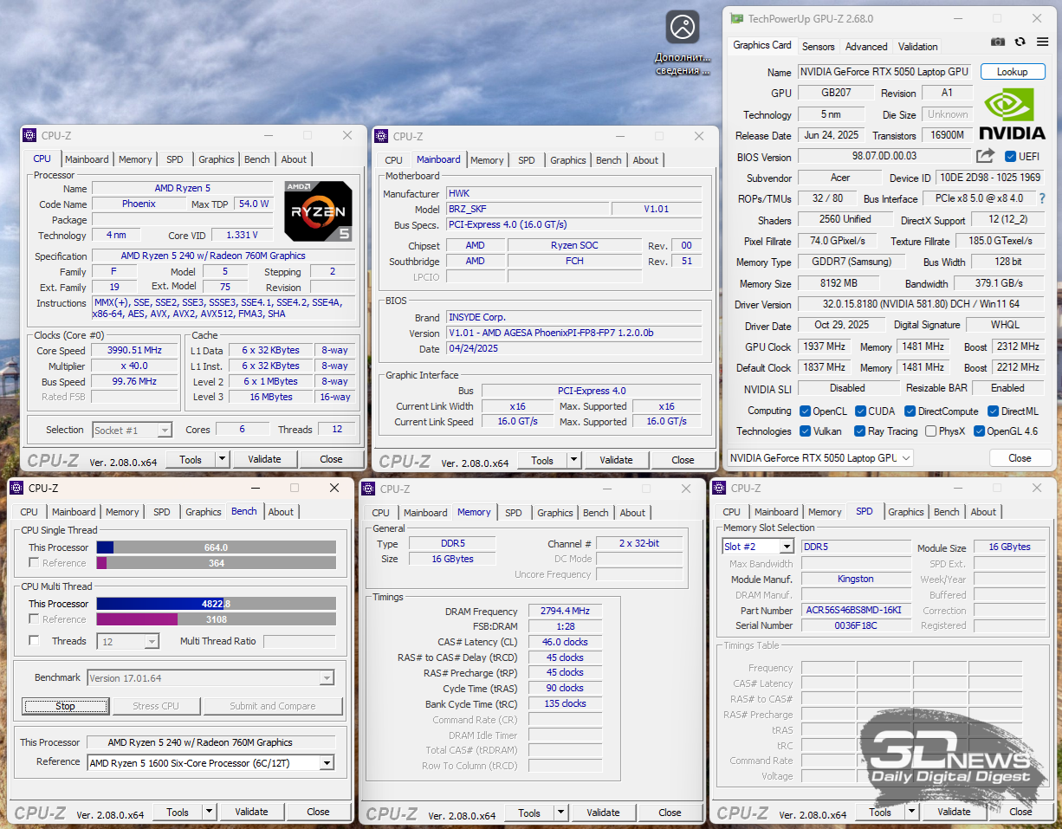The height and width of the screenshot is (829, 1062).
Task: Click the Part Number field in SPD window
Action: 854,610
